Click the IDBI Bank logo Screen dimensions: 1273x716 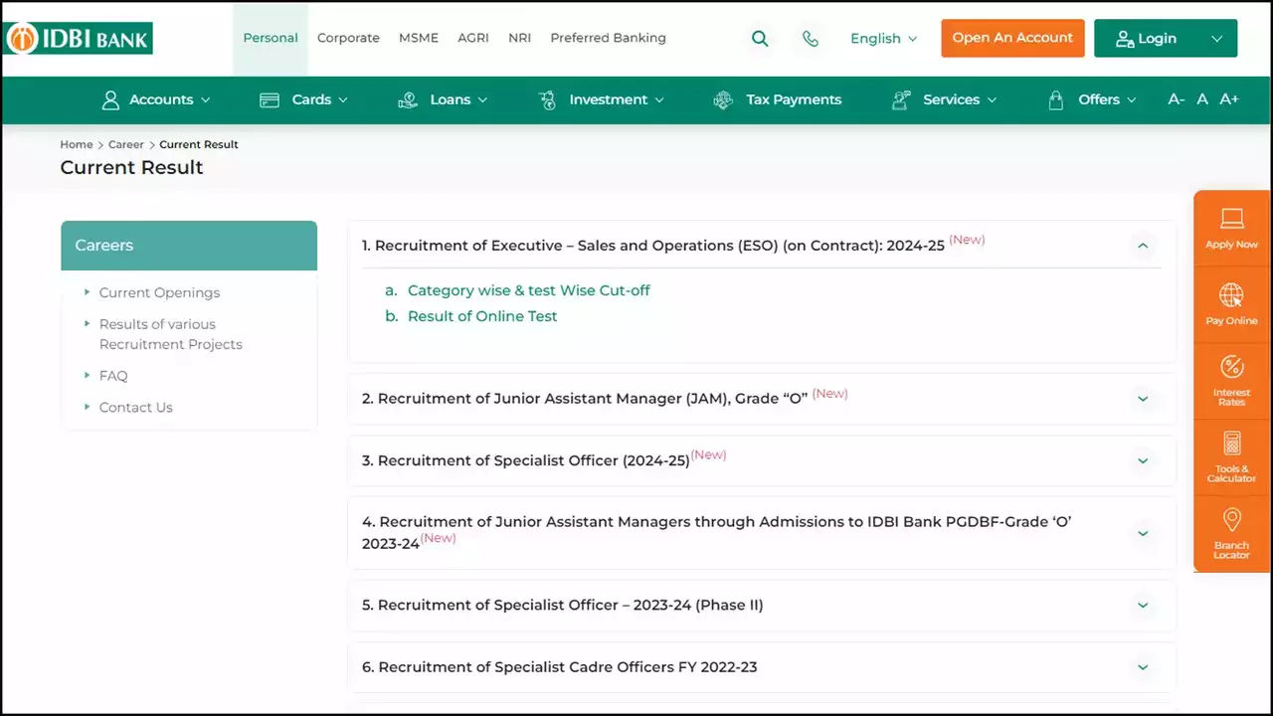(79, 39)
